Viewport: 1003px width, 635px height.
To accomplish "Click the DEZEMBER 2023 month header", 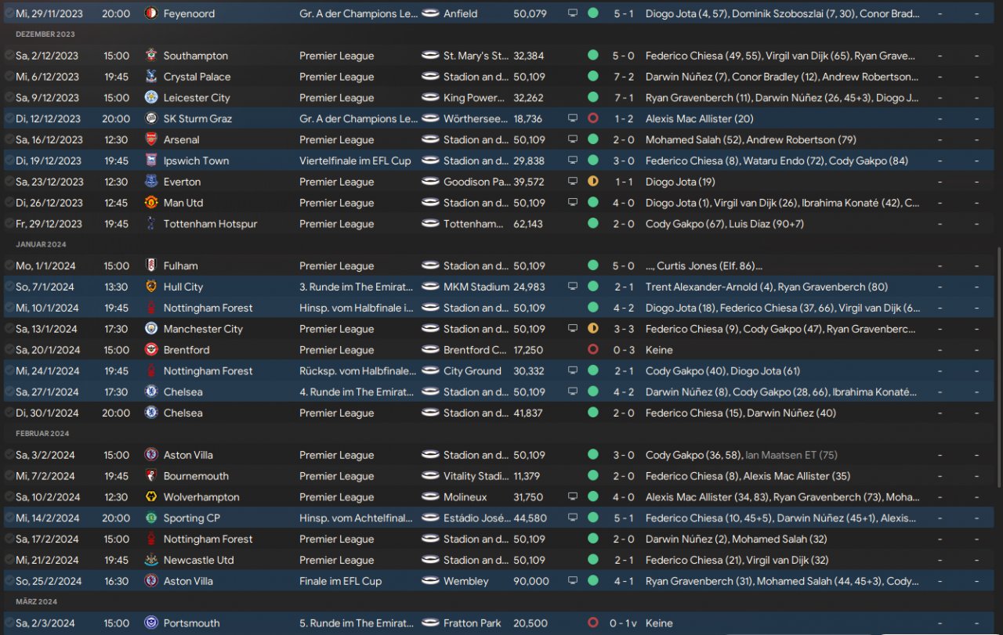I will tap(45, 34).
